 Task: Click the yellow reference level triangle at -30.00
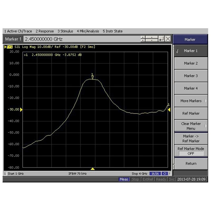(21, 109)
